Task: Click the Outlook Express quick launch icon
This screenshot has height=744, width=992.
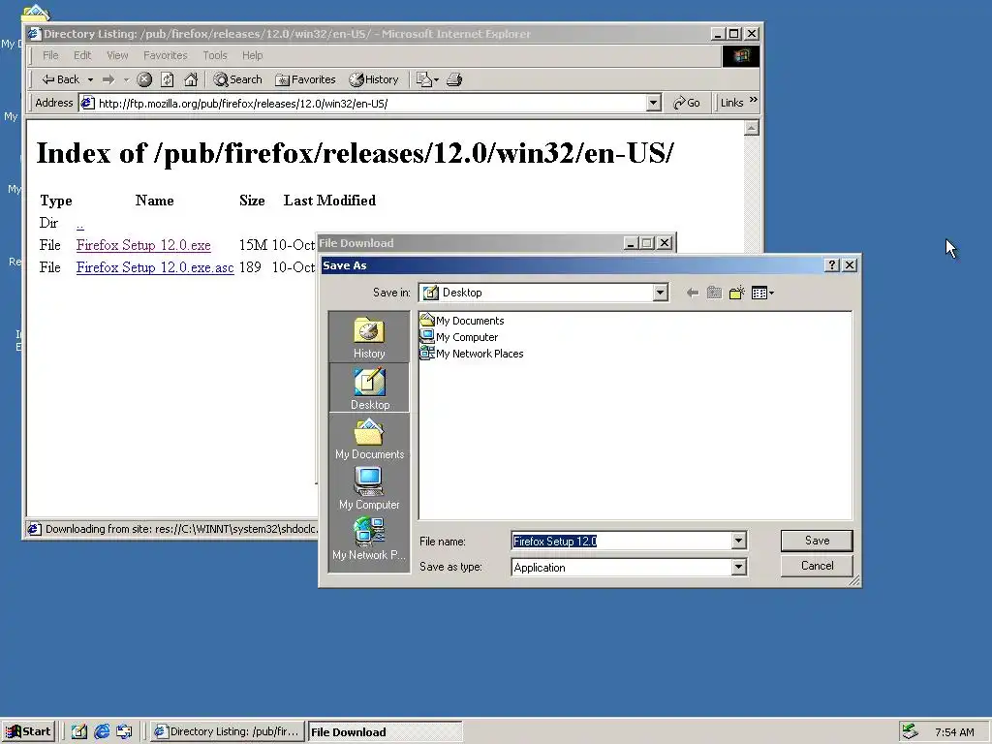Action: (x=124, y=731)
